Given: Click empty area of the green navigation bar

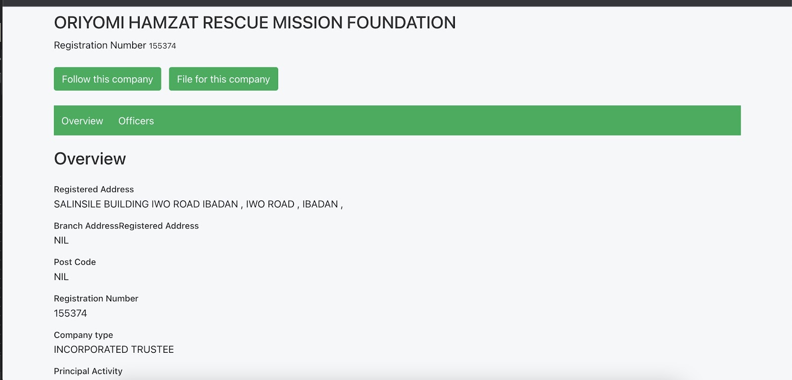Looking at the screenshot, I should (445, 121).
